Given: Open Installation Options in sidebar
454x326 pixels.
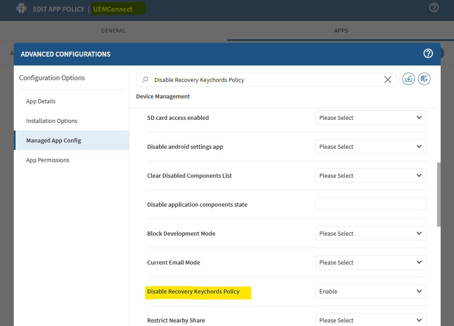Looking at the screenshot, I should click(52, 121).
